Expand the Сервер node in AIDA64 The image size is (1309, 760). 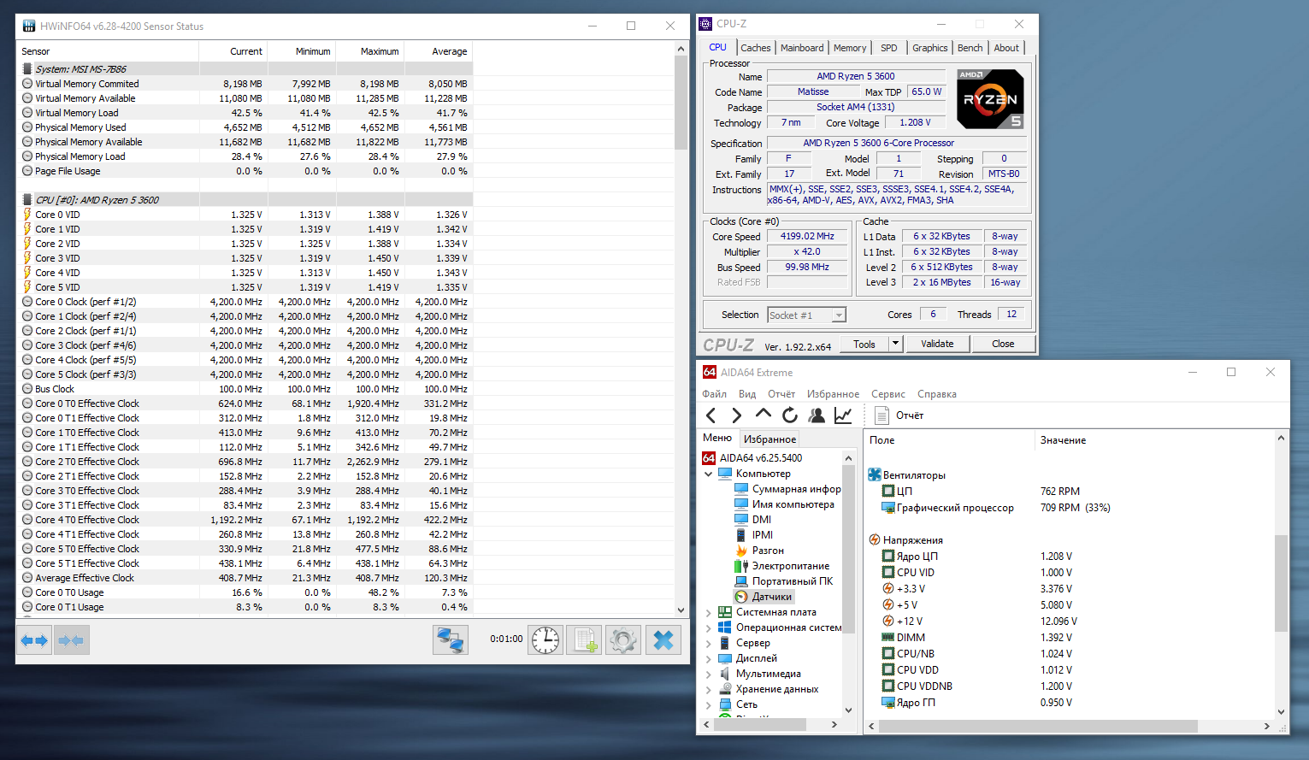pyautogui.click(x=709, y=643)
